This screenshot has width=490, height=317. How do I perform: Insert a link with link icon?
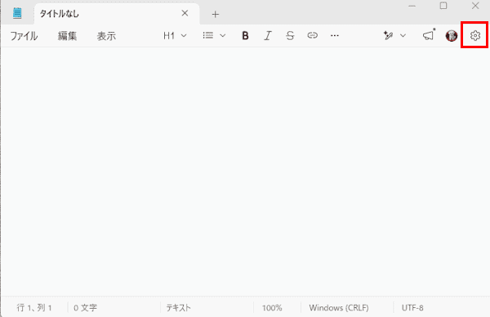[x=312, y=35]
